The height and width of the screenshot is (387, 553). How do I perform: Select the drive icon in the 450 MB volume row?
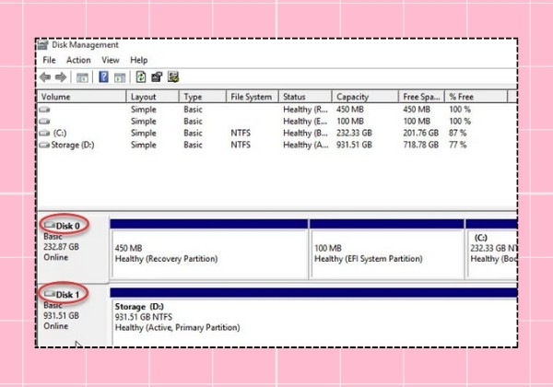44,110
